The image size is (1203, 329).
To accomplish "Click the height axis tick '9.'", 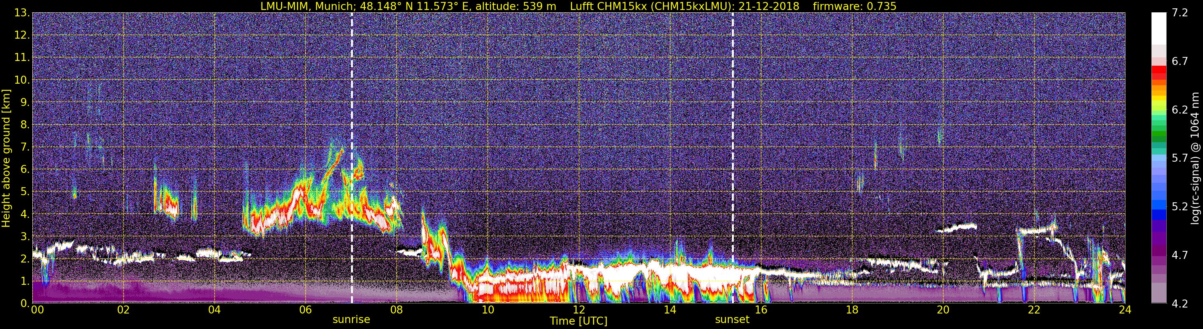I will point(25,102).
